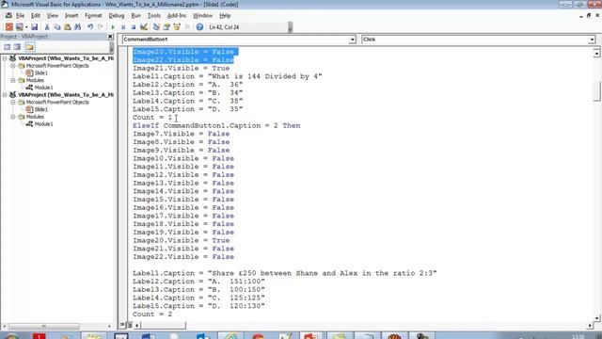
Task: Open the Debug menu
Action: tap(117, 16)
